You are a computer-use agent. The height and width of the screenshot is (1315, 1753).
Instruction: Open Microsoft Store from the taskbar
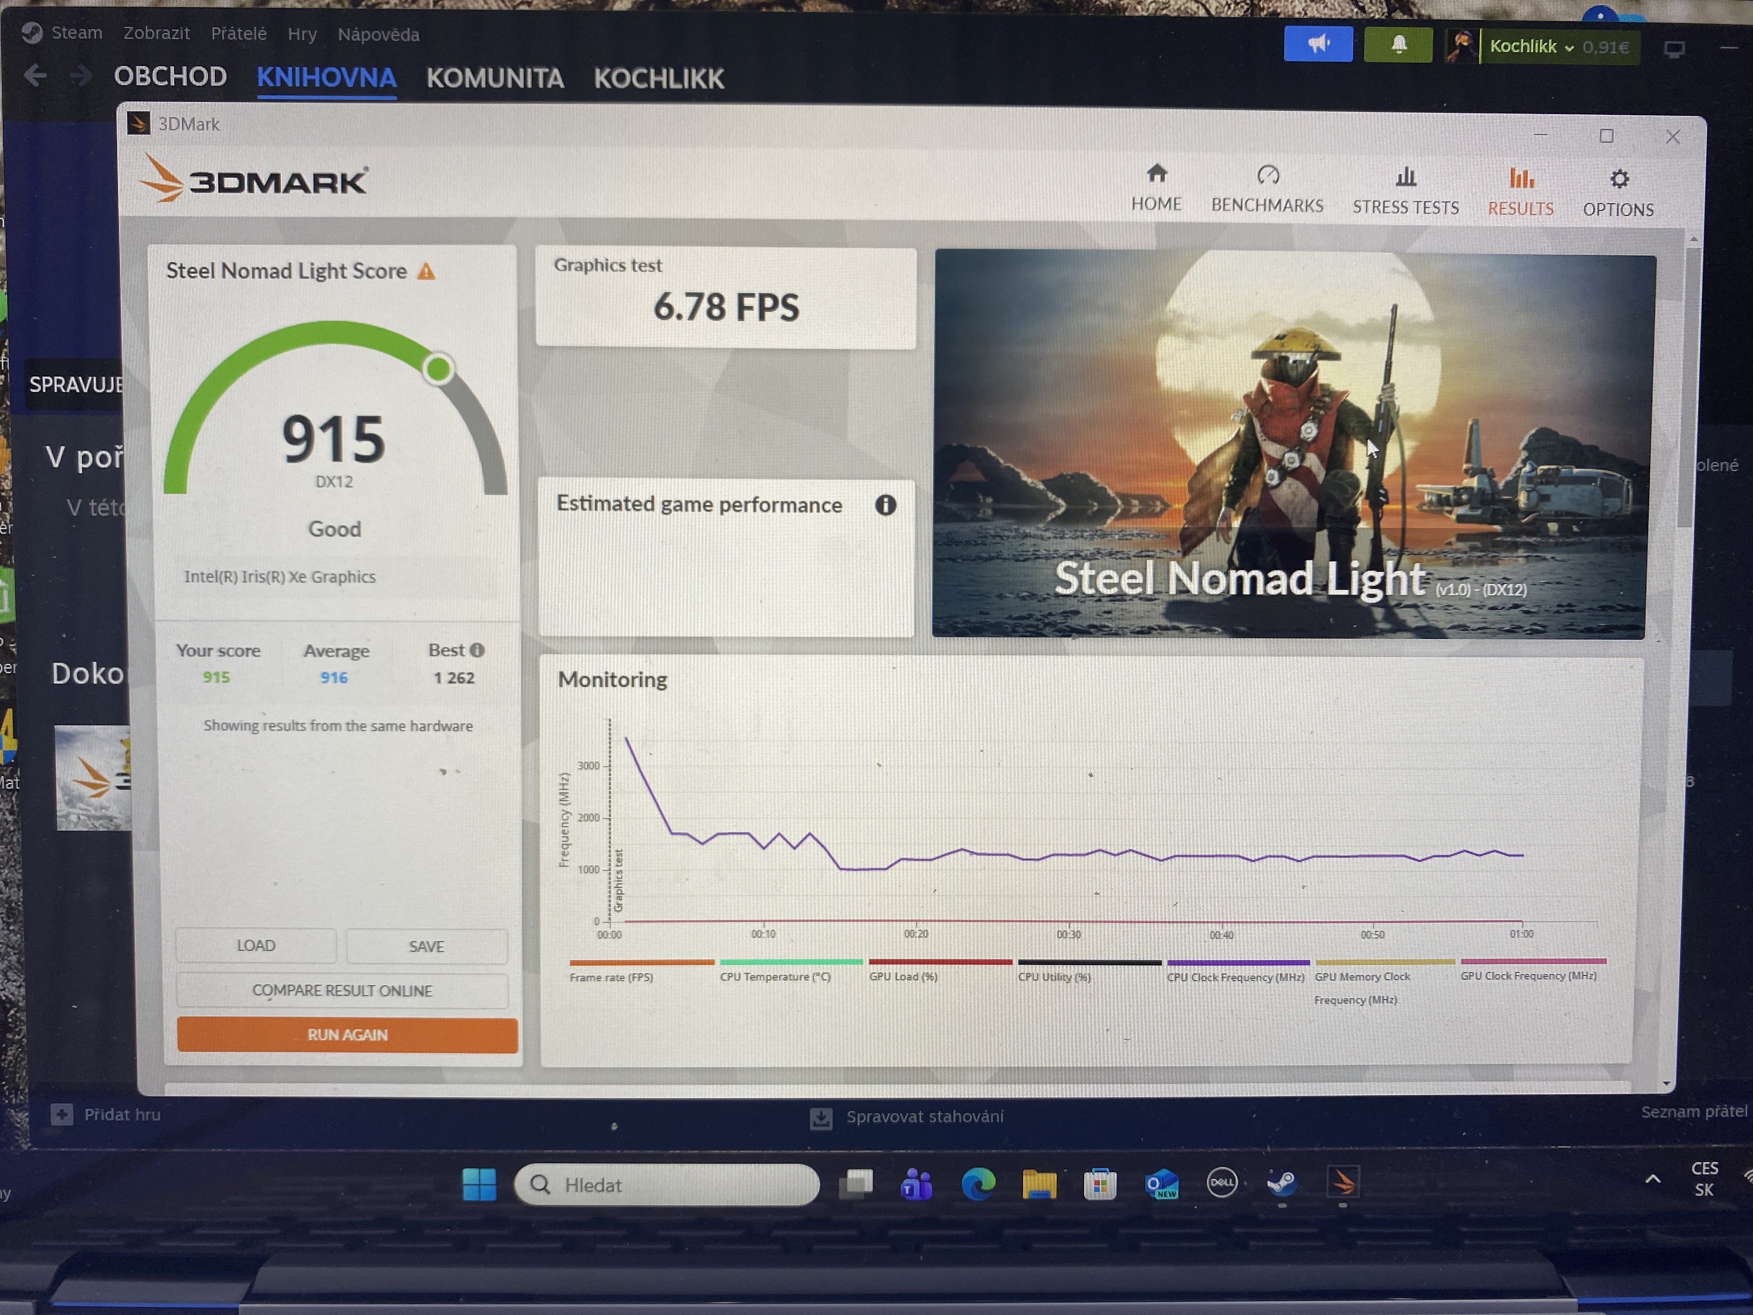[1100, 1184]
